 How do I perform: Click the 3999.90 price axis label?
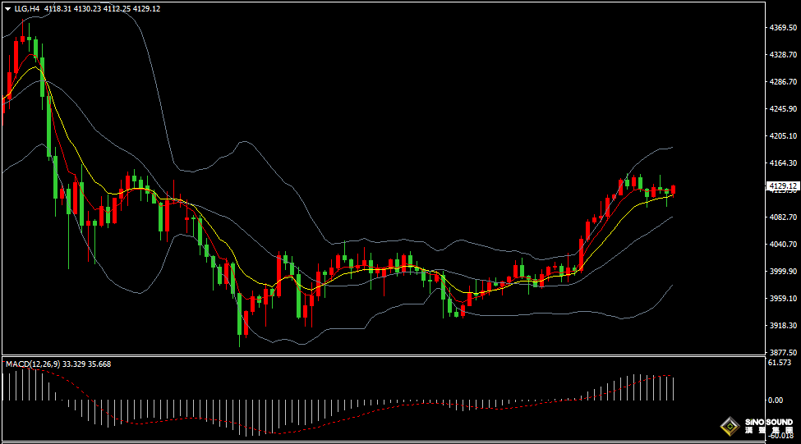coord(782,272)
